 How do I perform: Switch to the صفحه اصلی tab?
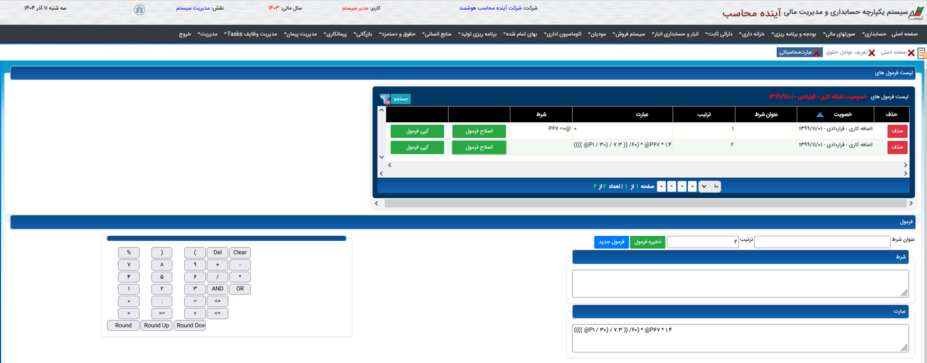(x=894, y=52)
